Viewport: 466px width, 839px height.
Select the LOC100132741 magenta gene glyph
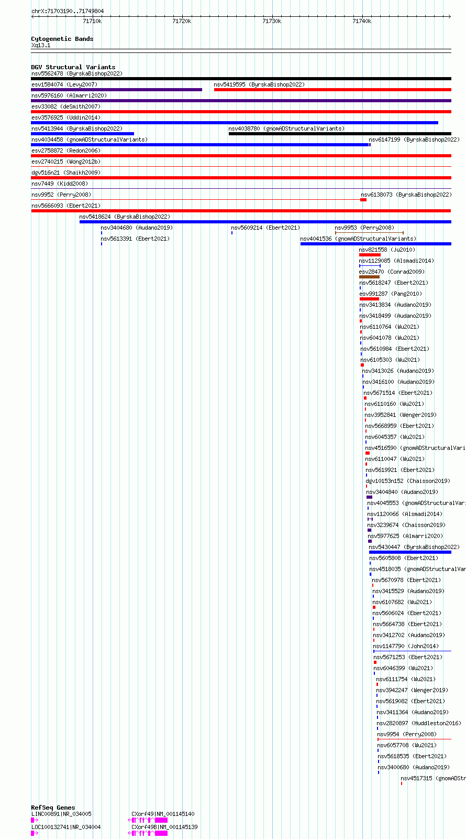pyautogui.click(x=35, y=833)
